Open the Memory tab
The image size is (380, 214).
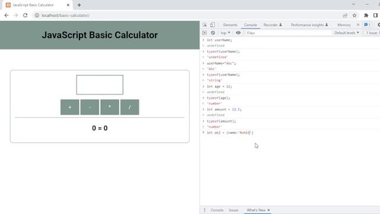click(344, 25)
